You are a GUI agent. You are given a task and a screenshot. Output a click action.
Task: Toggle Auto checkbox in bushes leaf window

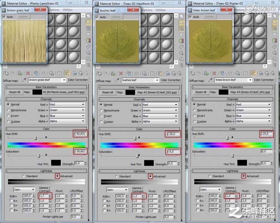(97, 17)
